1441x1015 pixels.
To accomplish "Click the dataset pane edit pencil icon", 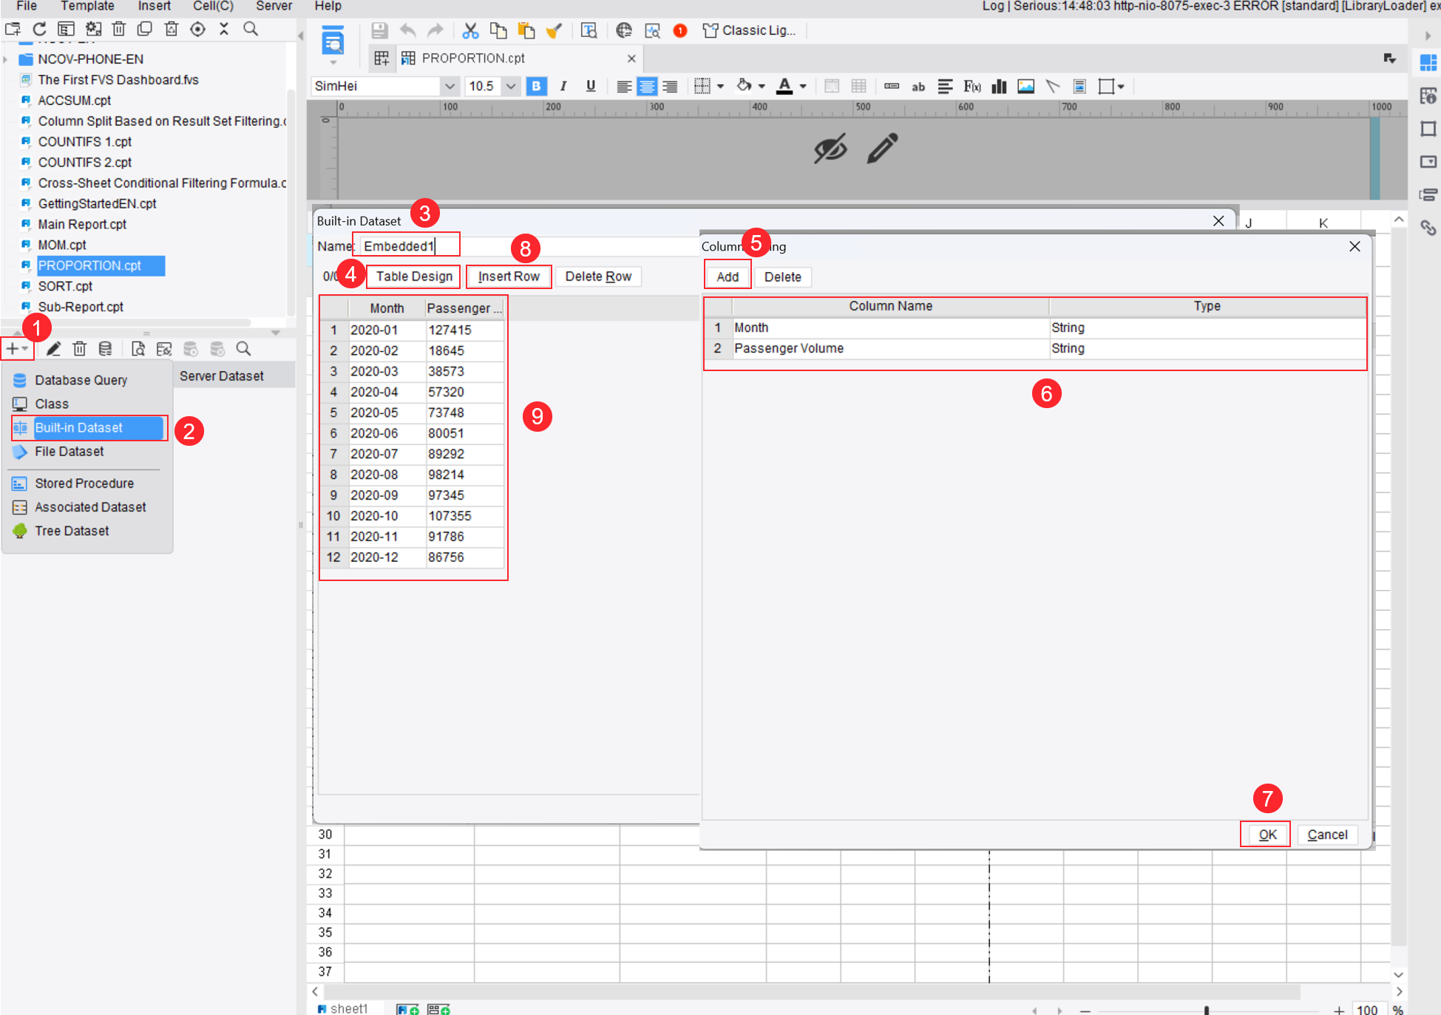I will tap(53, 348).
